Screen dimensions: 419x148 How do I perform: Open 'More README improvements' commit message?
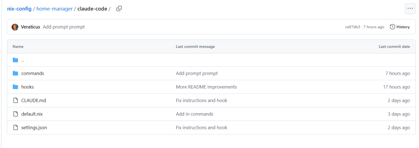206,87
